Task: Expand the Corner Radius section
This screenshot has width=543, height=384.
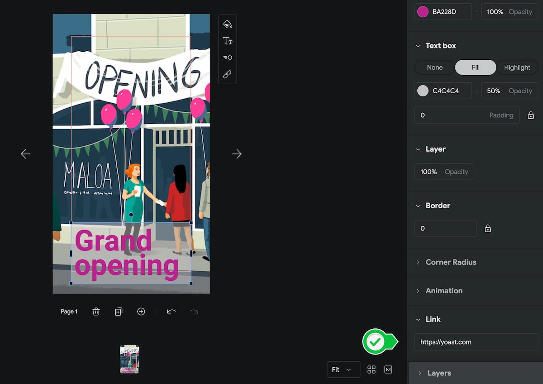Action: (451, 262)
